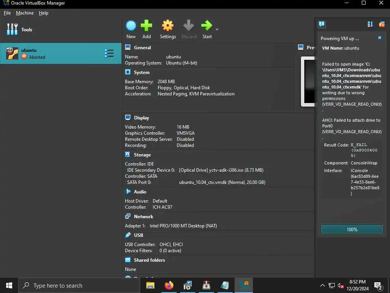This screenshot has width=390, height=293.
Task: Open the General settings heading link
Action: tap(142, 48)
